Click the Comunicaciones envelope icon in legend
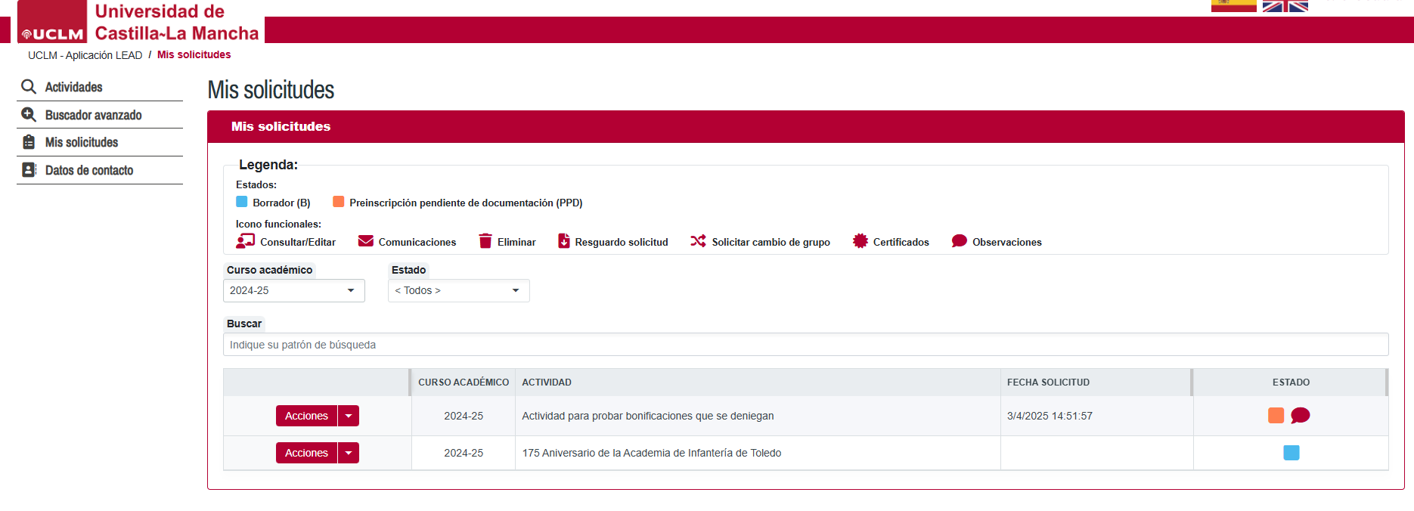 (x=366, y=241)
